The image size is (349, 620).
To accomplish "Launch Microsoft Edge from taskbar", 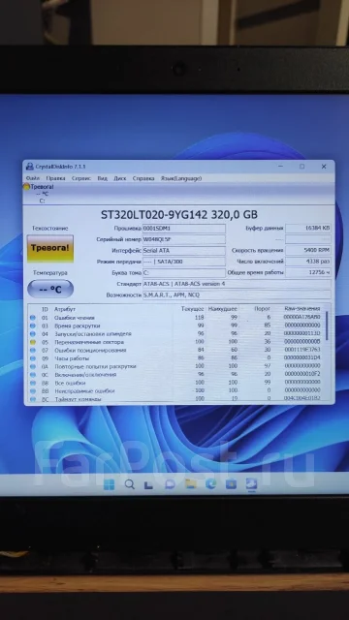I will tap(210, 484).
